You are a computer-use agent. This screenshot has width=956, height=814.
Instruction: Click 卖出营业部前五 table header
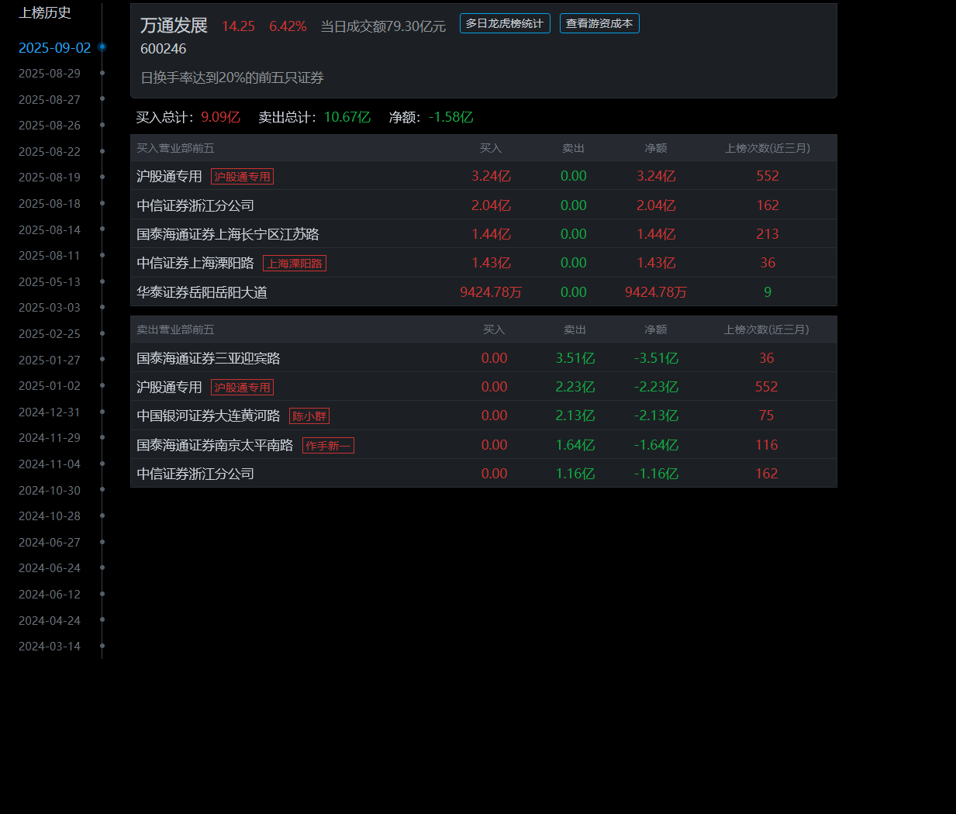point(175,329)
